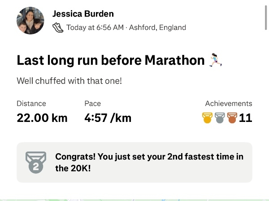This screenshot has width=269, height=201.
Task: Open the 11 achievements count
Action: (x=246, y=118)
